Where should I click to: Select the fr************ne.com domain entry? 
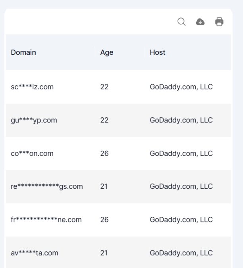46,220
